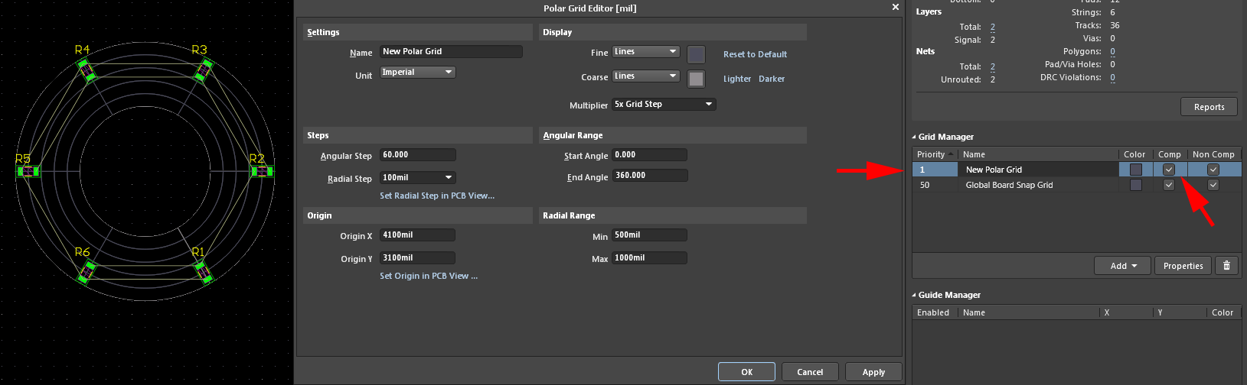1247x385 pixels.
Task: Click Layers Signal value 2 link
Action: [993, 40]
